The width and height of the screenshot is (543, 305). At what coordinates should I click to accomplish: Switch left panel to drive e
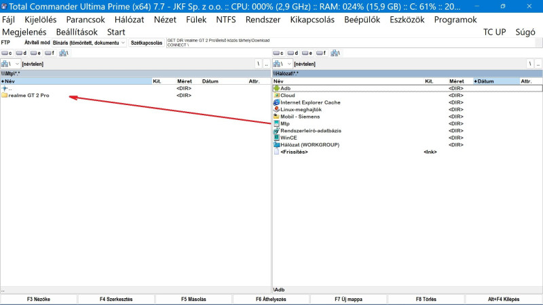36,53
